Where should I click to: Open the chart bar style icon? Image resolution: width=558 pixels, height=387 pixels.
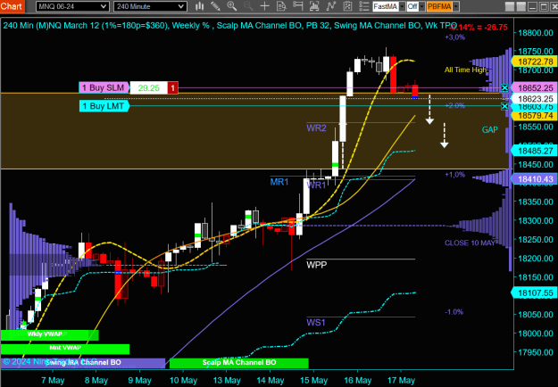[200, 6]
